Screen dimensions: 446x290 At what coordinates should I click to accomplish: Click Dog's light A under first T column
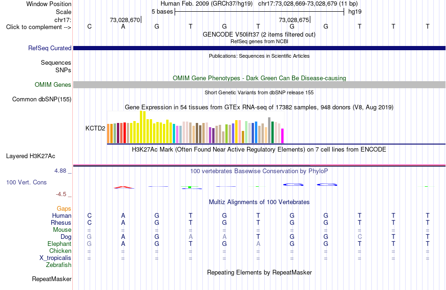[191, 237]
